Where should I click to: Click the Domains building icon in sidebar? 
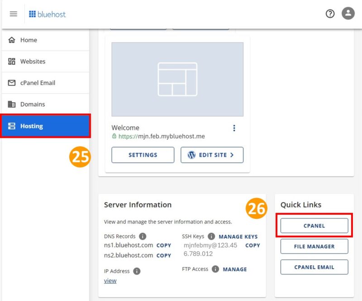tap(12, 104)
